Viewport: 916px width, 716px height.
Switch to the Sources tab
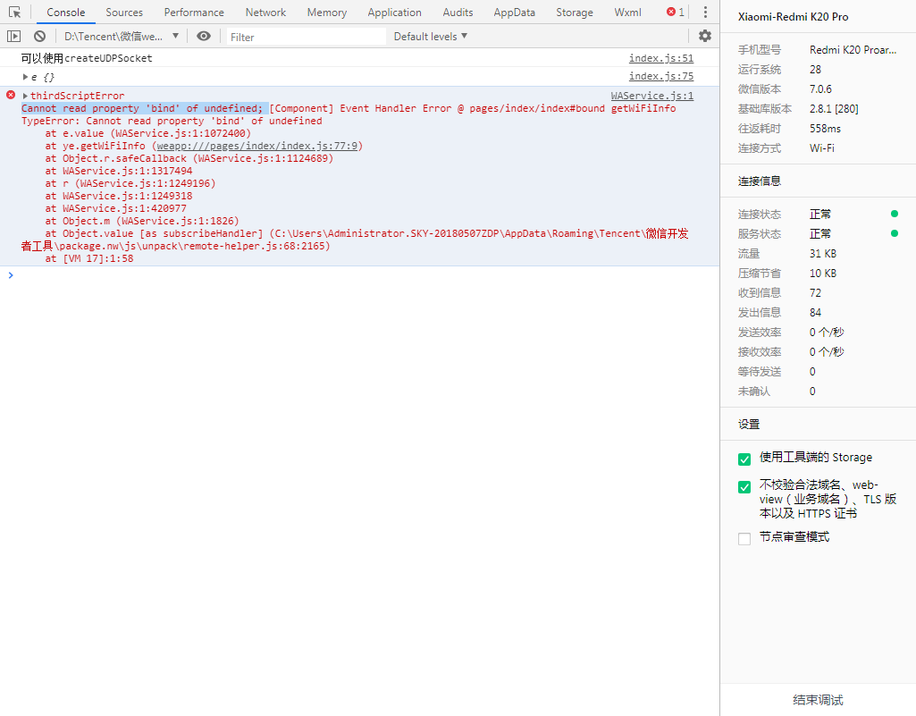[124, 13]
